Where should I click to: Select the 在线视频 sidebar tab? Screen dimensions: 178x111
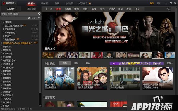point(11,9)
